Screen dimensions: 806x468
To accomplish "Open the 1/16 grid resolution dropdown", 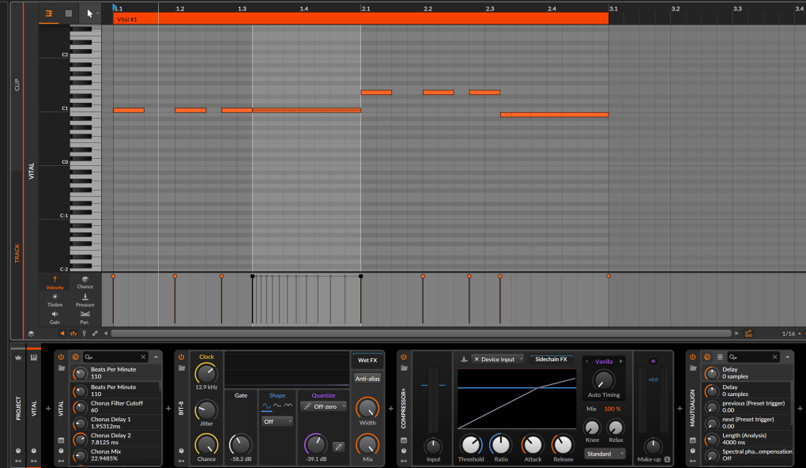I will (790, 334).
